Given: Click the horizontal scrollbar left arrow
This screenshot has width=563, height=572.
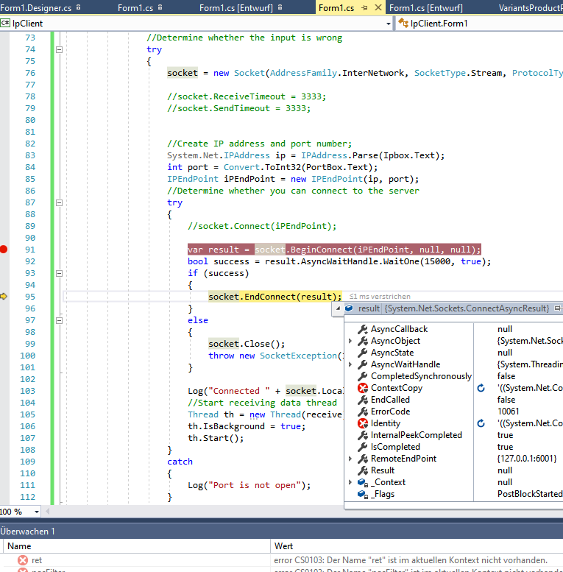Looking at the screenshot, I should pyautogui.click(x=47, y=512).
